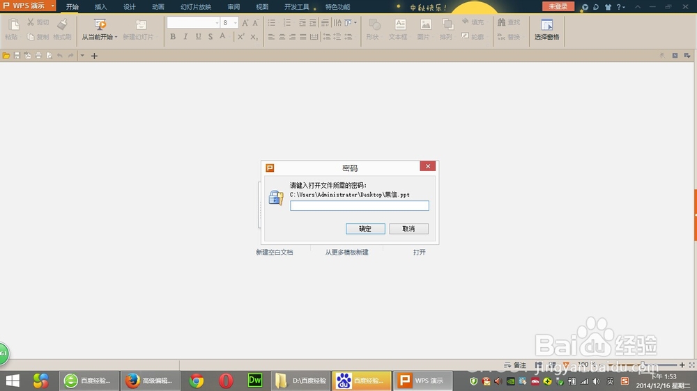This screenshot has width=697, height=391.
Task: Expand the 从当前开始 dropdown arrow
Action: coord(116,38)
